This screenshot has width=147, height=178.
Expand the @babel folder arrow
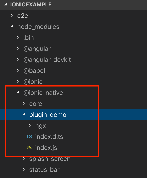(17, 70)
